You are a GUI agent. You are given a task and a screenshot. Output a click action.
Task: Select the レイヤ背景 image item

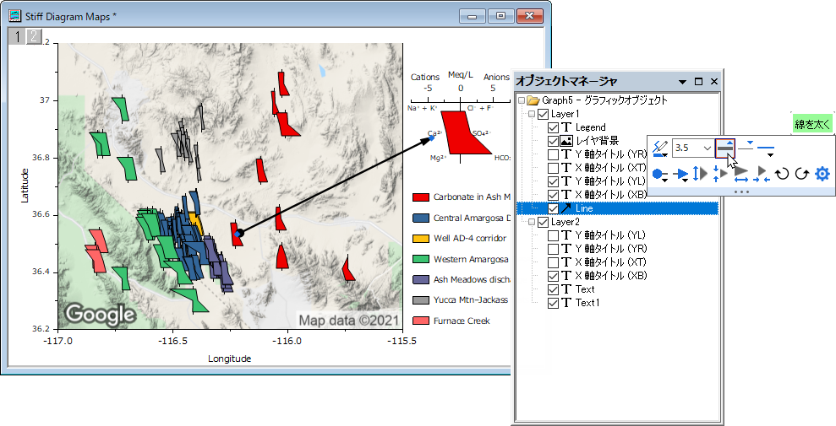pos(597,141)
